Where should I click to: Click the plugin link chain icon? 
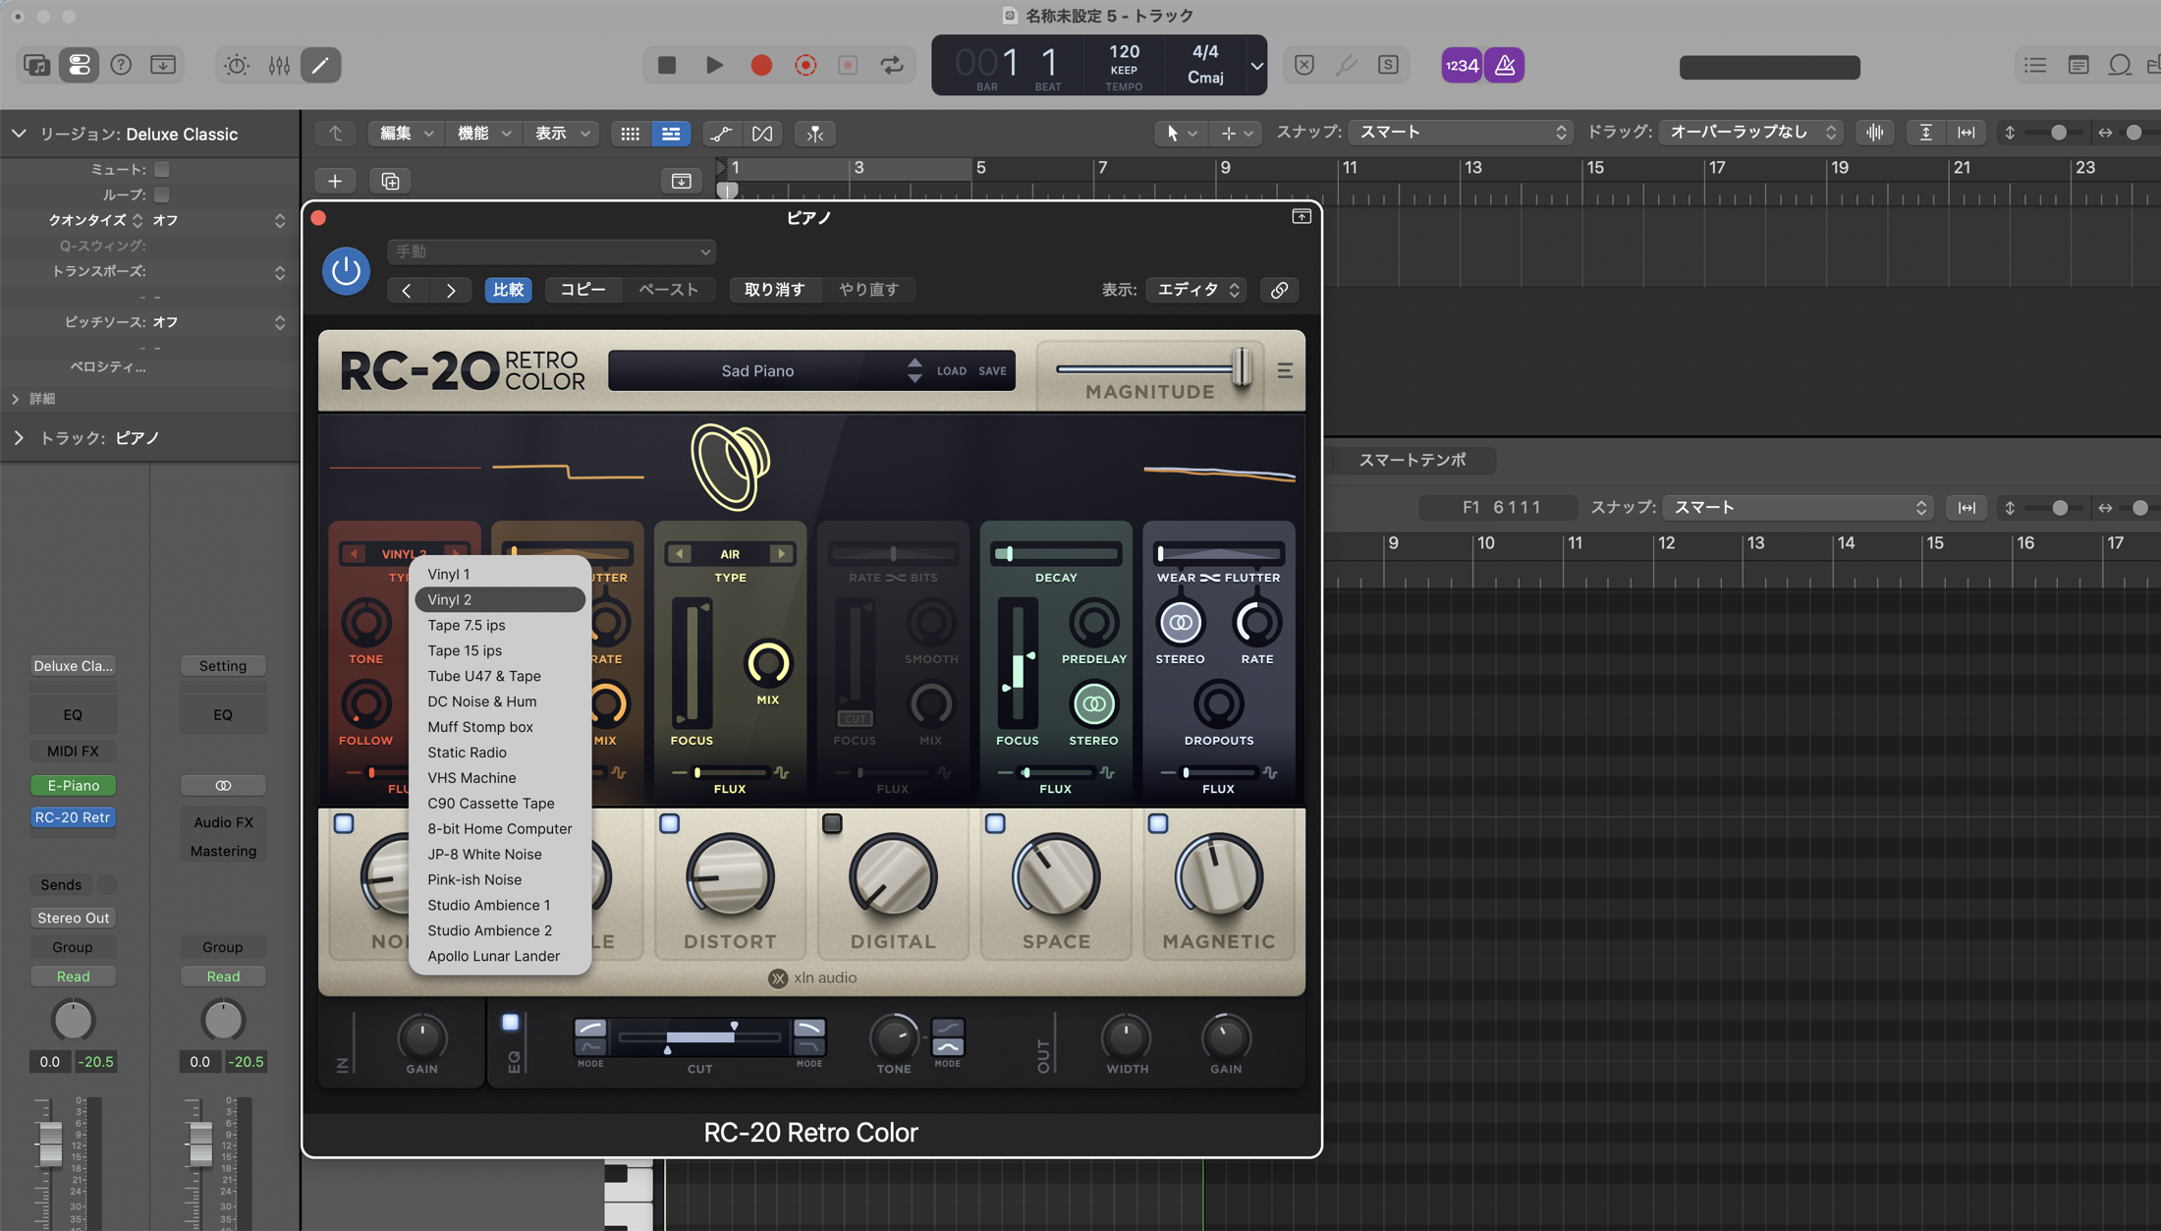[x=1279, y=290]
